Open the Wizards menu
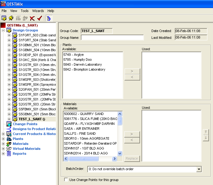Viewport: 213px width, 185px height. click(x=38, y=11)
